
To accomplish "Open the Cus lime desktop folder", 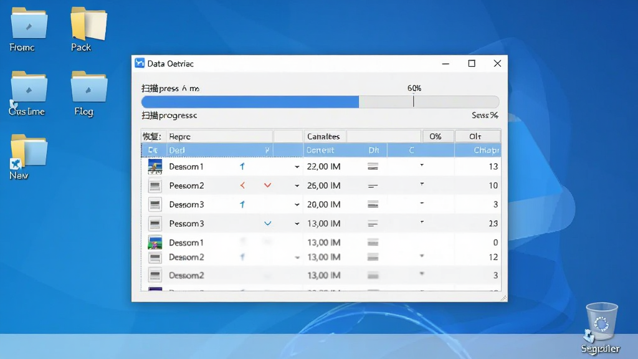I will point(29,87).
